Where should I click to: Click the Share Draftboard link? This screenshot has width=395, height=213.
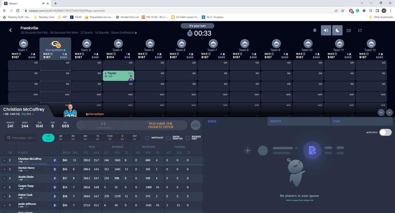click(123, 33)
